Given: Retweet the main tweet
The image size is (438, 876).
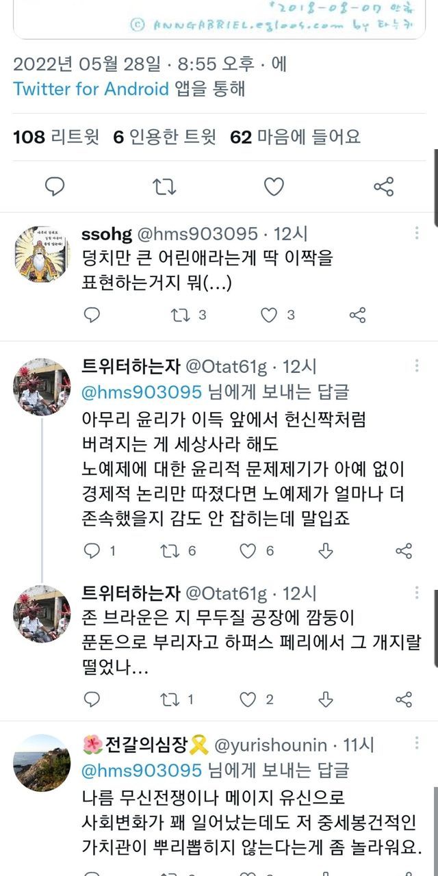Looking at the screenshot, I should pos(165,186).
